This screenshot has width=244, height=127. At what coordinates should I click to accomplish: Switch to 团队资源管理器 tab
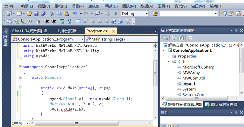[x=221, y=104]
